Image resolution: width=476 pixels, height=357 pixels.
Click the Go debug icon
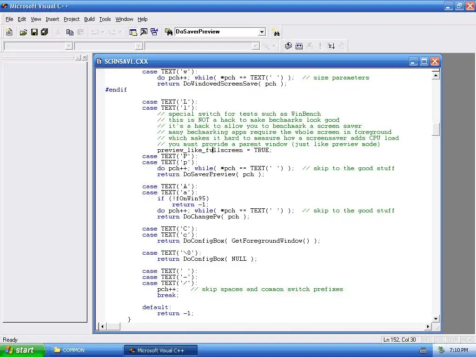(331, 46)
